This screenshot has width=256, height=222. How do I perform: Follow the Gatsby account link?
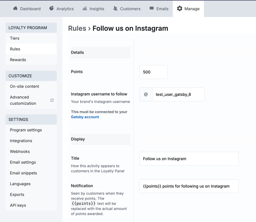coord(85,117)
